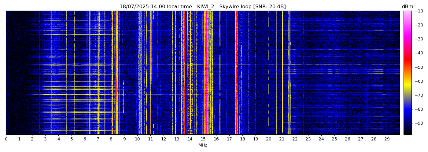Click the -70 dBm colorbar label
Viewport: 428px width, 152px height.
pos(419,95)
